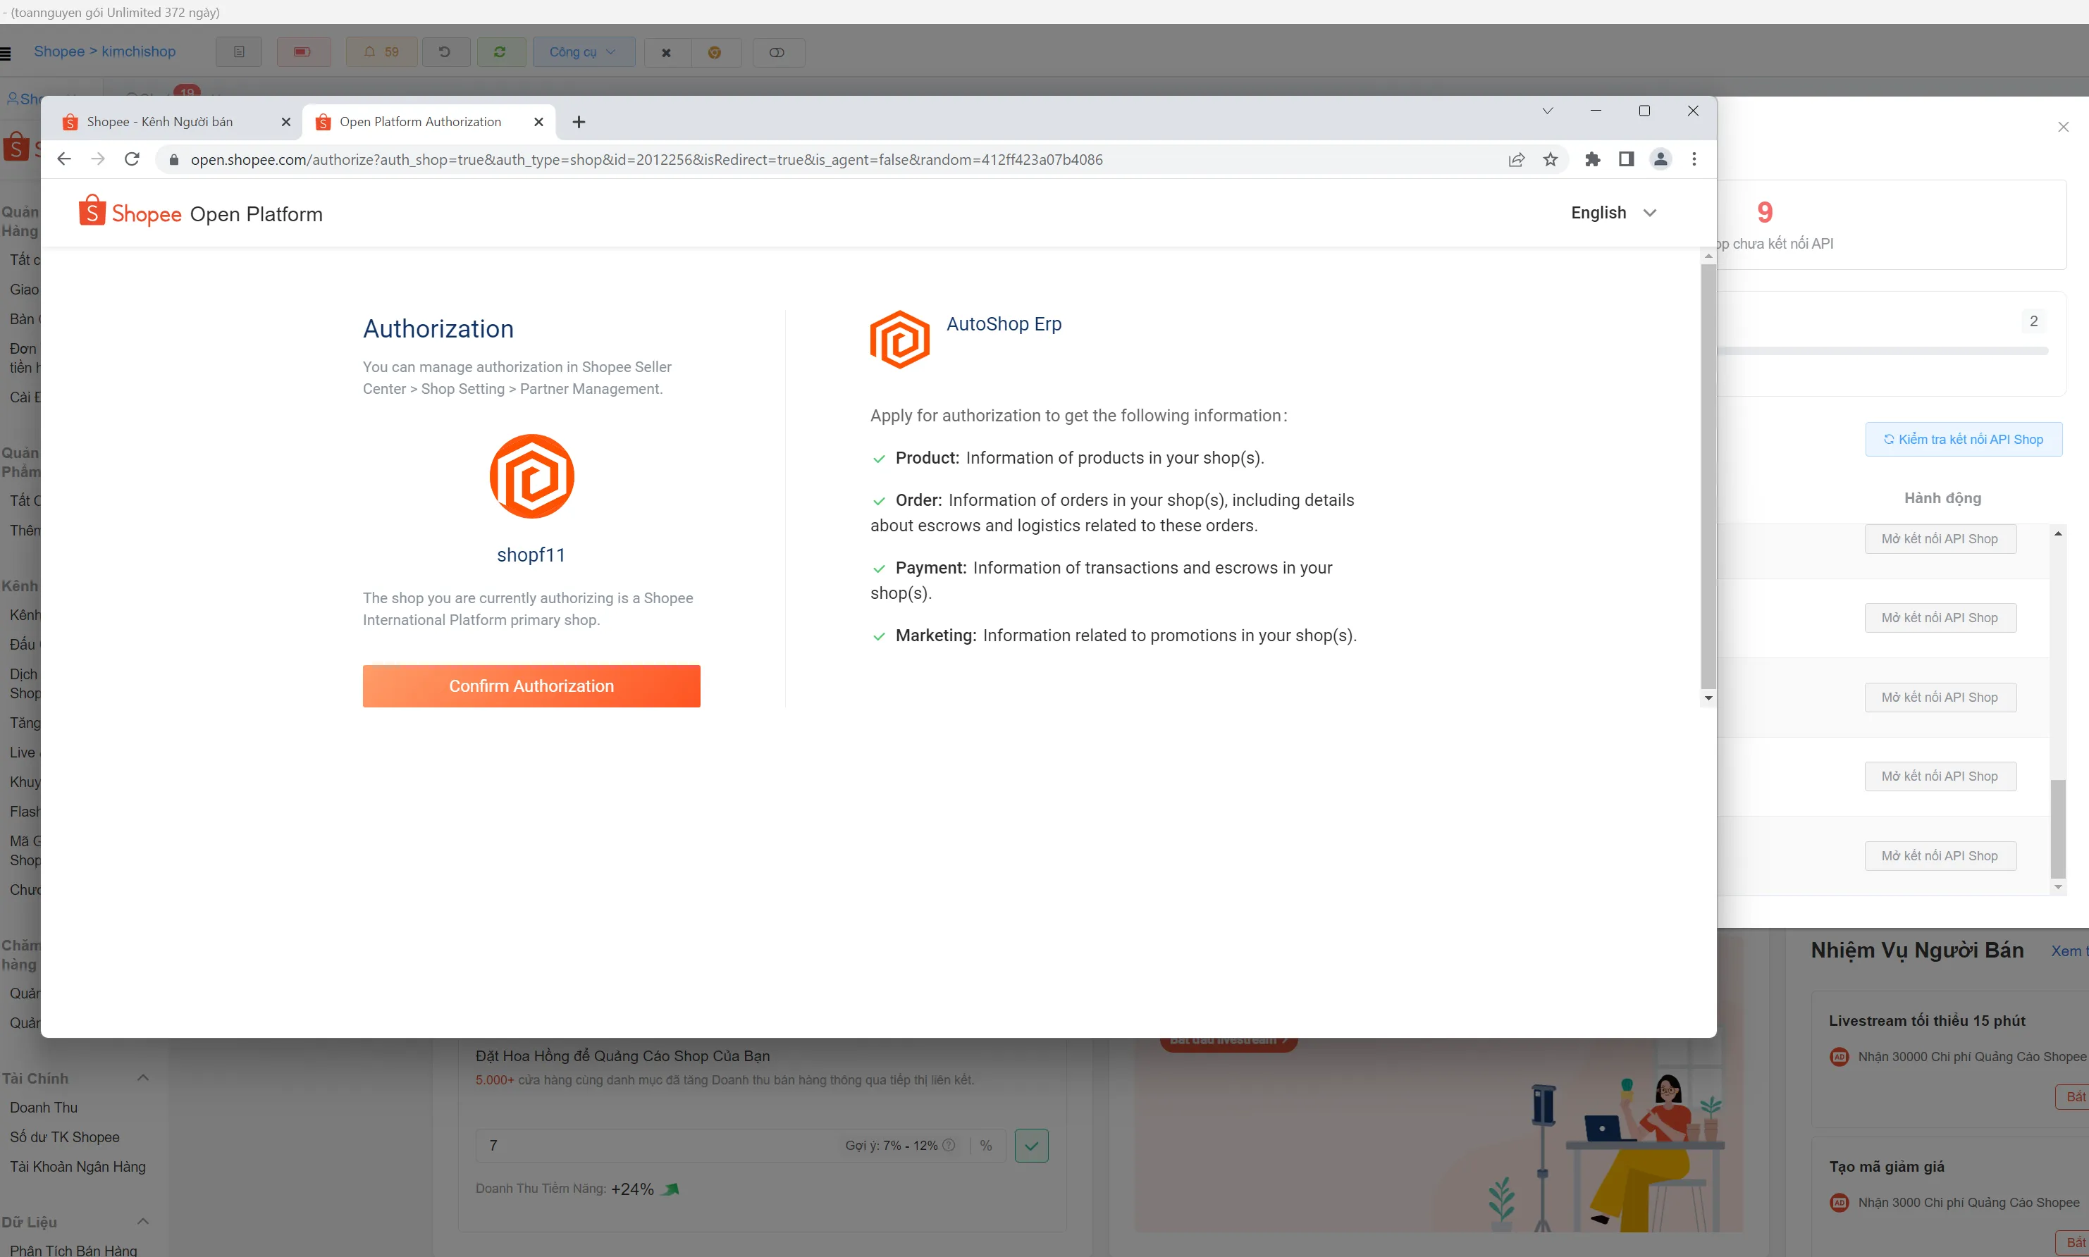Click the red battery icon button
This screenshot has height=1257, width=2089.
coord(302,53)
